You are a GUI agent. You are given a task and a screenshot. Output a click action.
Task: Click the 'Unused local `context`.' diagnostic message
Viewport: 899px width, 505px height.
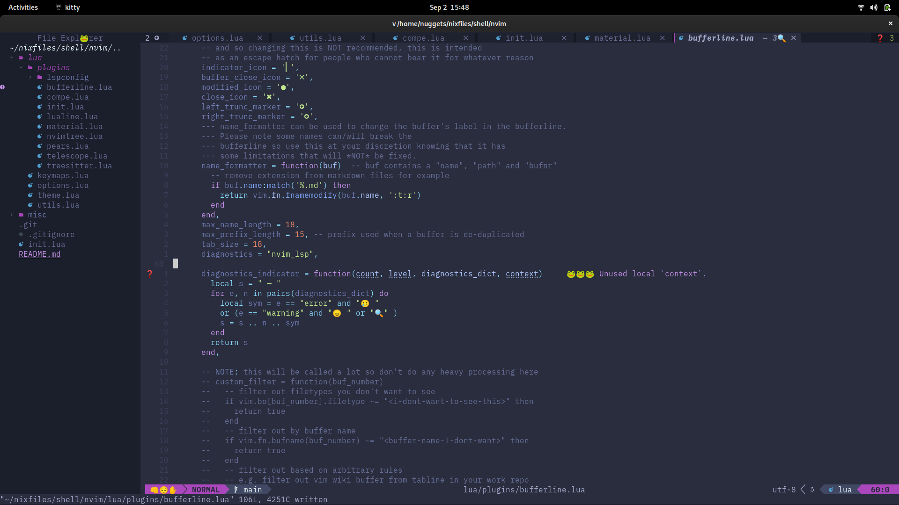[653, 274]
